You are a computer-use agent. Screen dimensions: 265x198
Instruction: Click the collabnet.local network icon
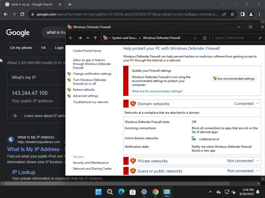click(194, 138)
